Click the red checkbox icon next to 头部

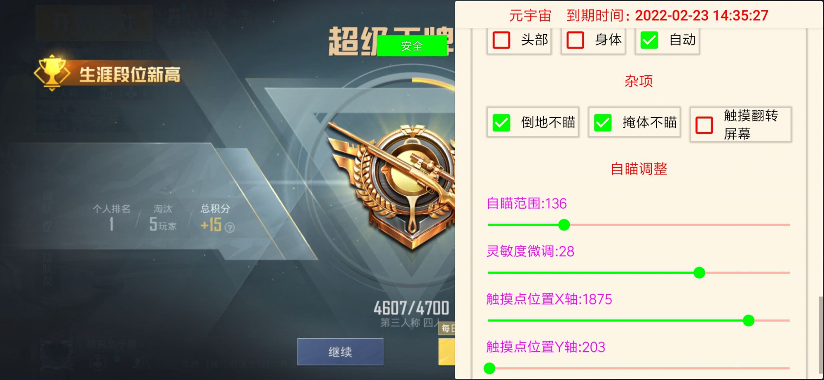501,40
